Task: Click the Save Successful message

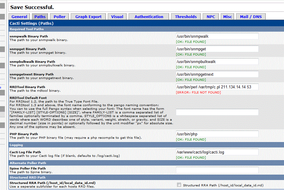Action: pos(32,7)
